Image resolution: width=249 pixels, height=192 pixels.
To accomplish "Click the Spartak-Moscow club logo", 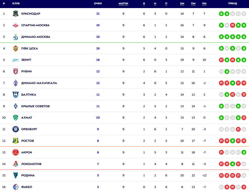I will [x=16, y=25].
